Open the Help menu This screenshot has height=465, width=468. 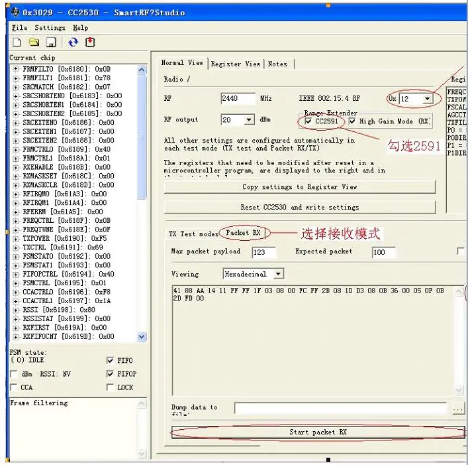[x=81, y=28]
